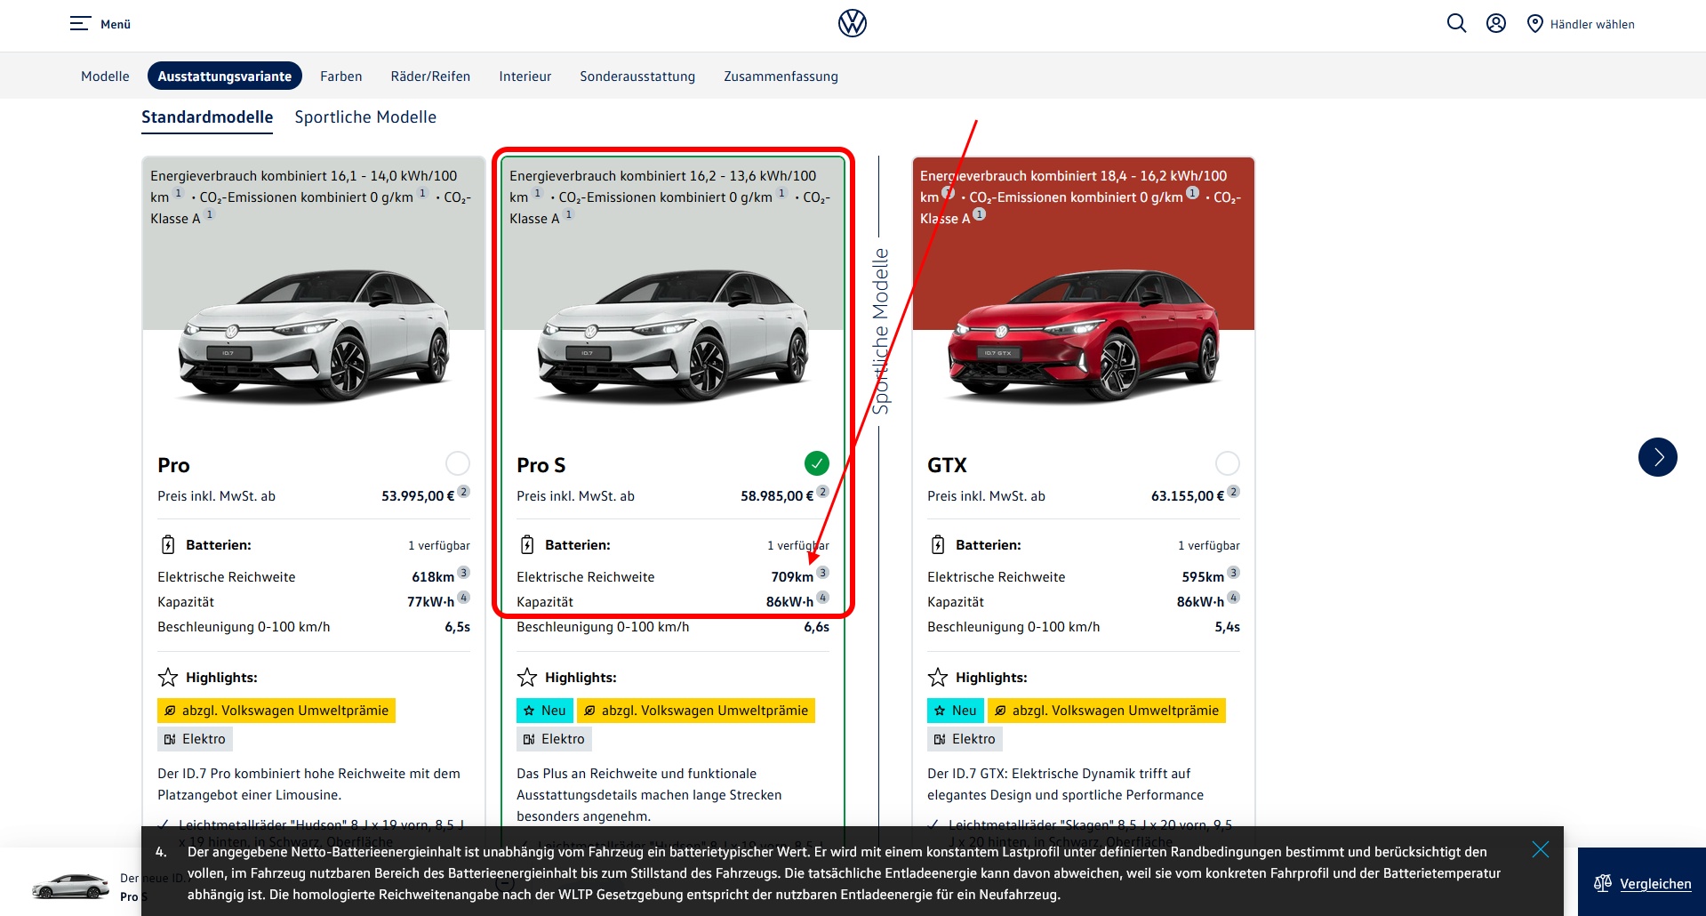Screen dimensions: 1706x916
Task: Click footnote 2 beside GTX price
Action: coord(1234,492)
